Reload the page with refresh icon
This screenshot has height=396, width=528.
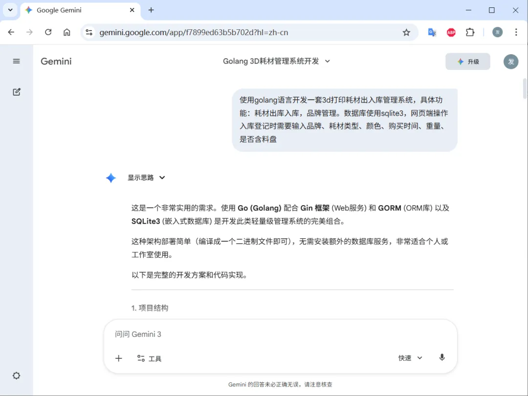coord(48,32)
